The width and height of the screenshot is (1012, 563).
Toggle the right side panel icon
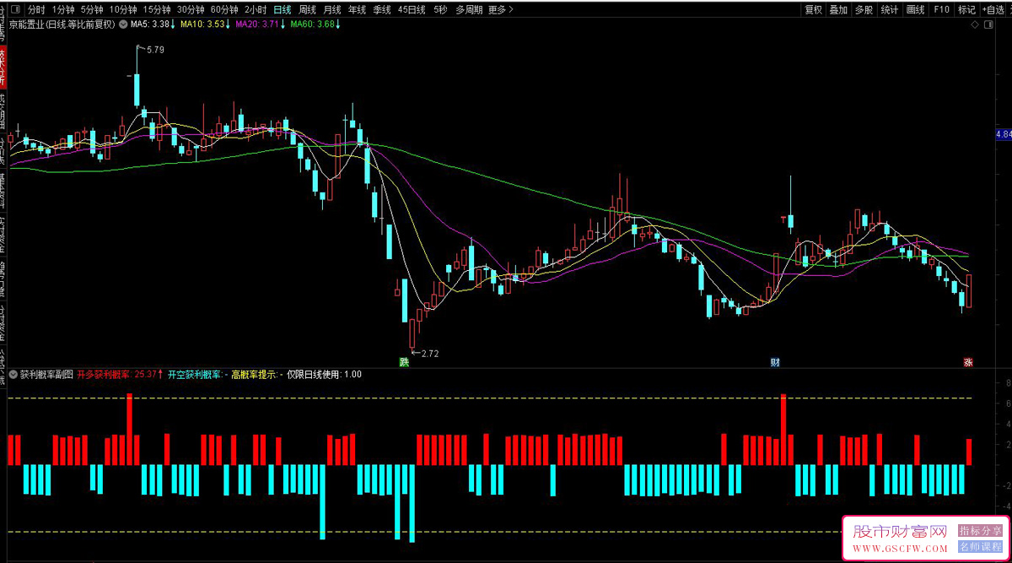tap(988, 25)
